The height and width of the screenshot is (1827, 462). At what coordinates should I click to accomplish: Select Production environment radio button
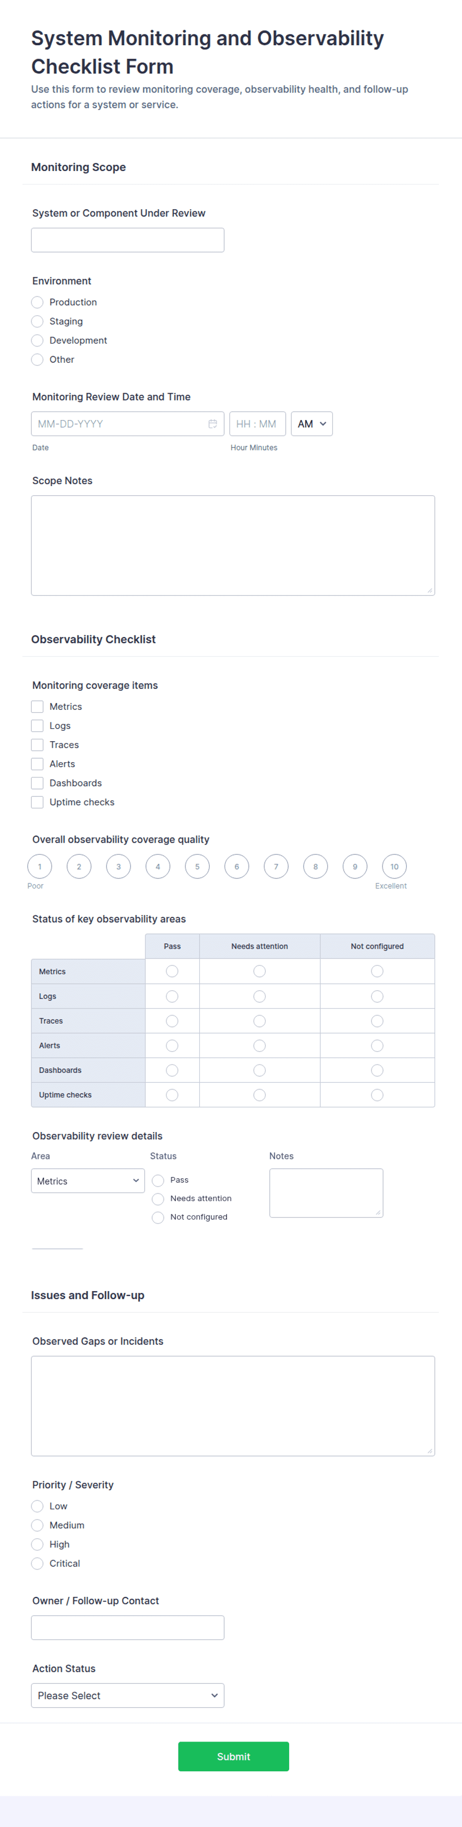click(38, 302)
